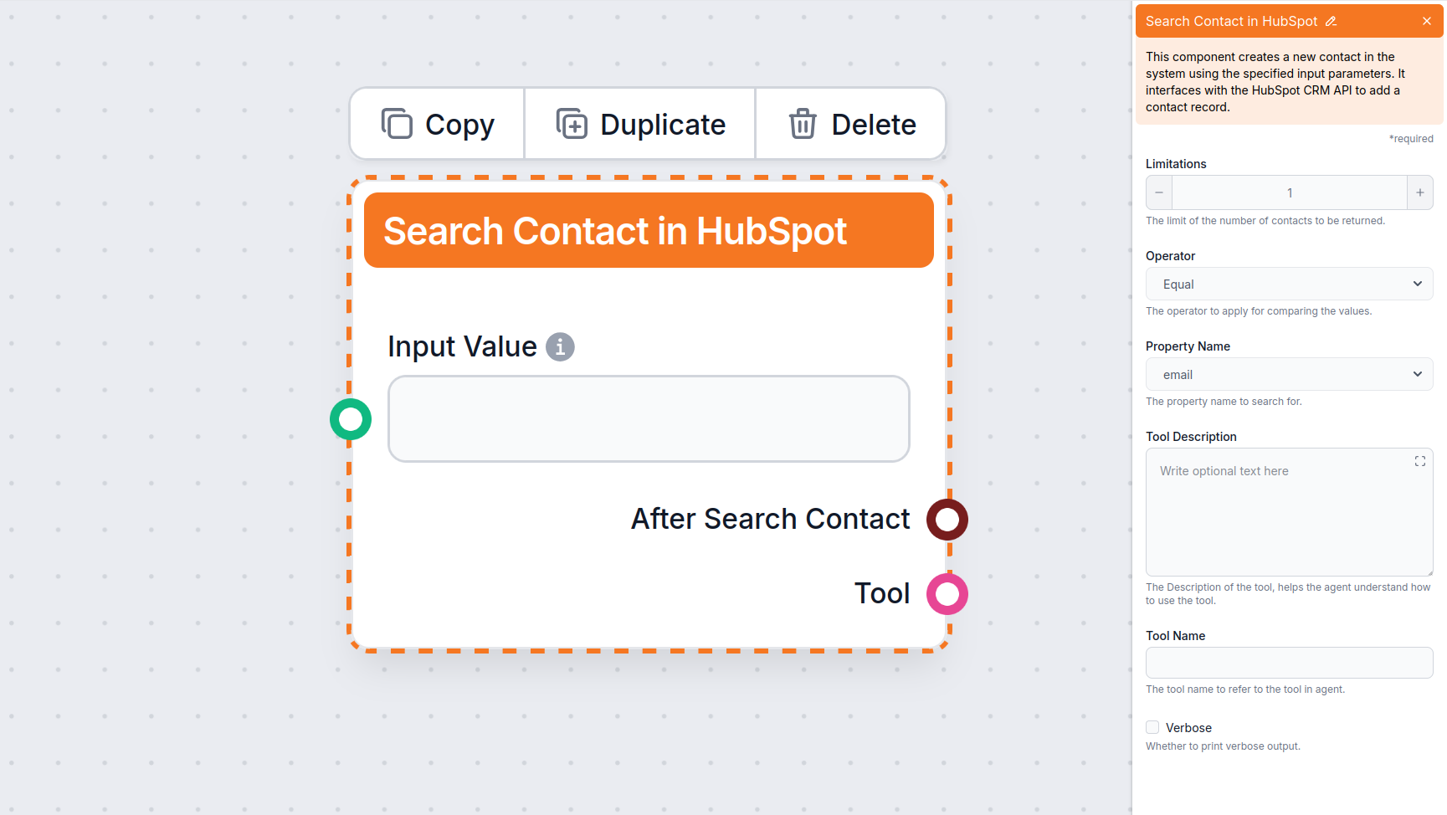This screenshot has width=1447, height=815.
Task: Click the pencil edit icon beside panel title
Action: 1331,22
